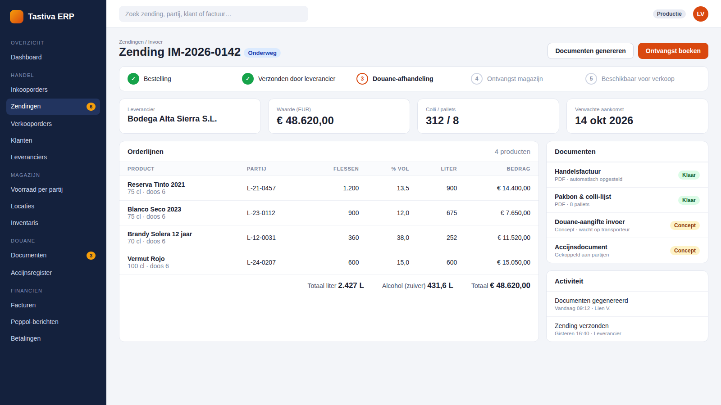Click the Zendingen breadcrumb link
Screen dimensions: 721x405
coord(131,42)
